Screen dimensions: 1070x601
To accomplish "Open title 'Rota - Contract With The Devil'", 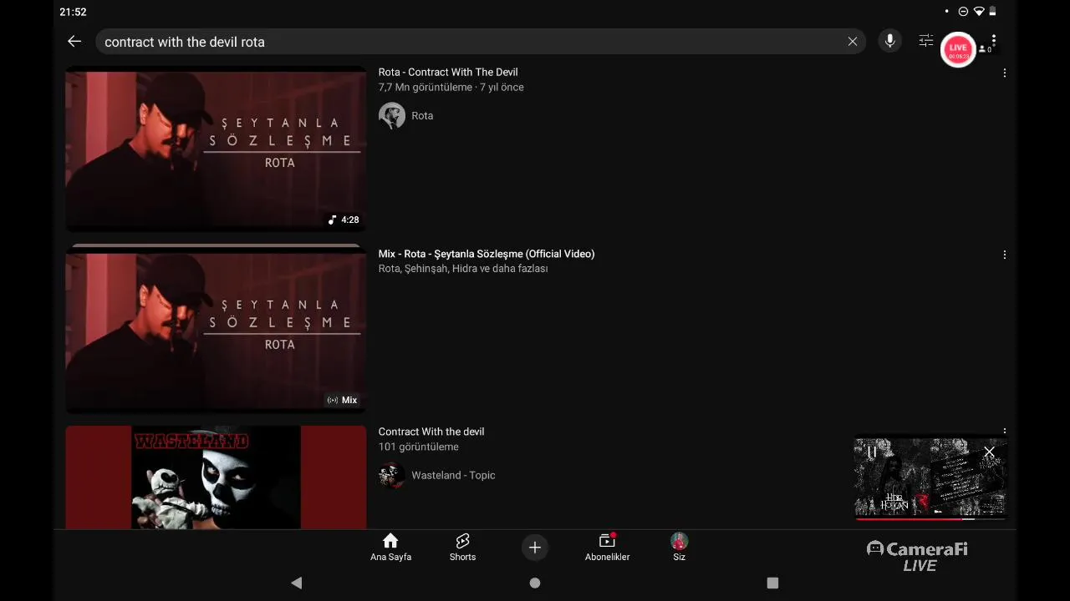I will point(448,72).
